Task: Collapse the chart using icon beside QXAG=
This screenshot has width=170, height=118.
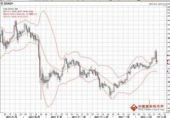Action: click(x=2, y=4)
